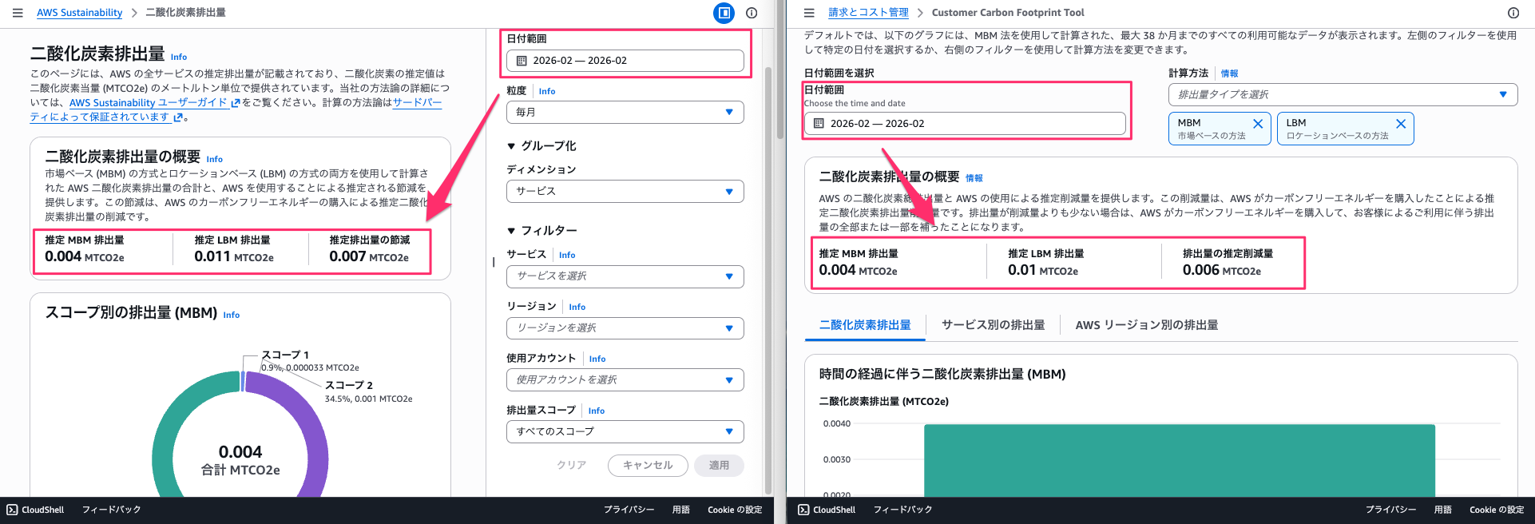Toggle the blue split panel icon in left pane

pyautogui.click(x=724, y=13)
